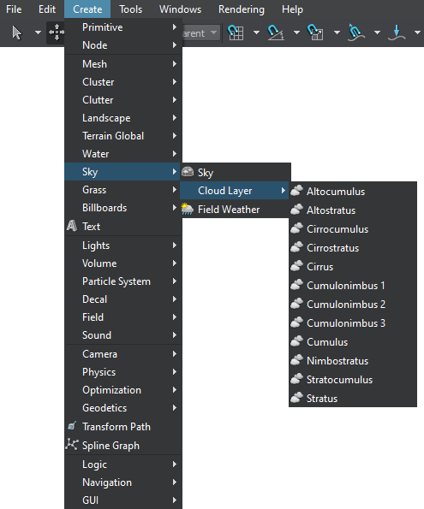Select the arrow selection tool icon
The height and width of the screenshot is (509, 424).
point(17,33)
